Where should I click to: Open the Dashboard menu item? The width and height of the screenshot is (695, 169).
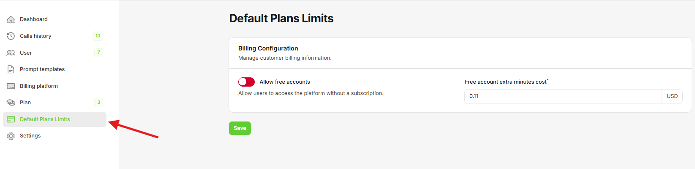(34, 19)
